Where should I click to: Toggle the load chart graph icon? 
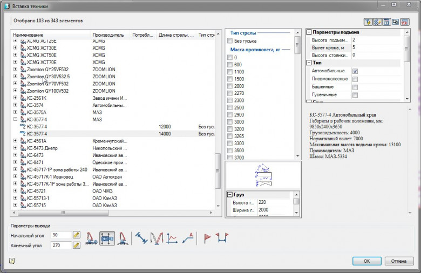coord(172,238)
